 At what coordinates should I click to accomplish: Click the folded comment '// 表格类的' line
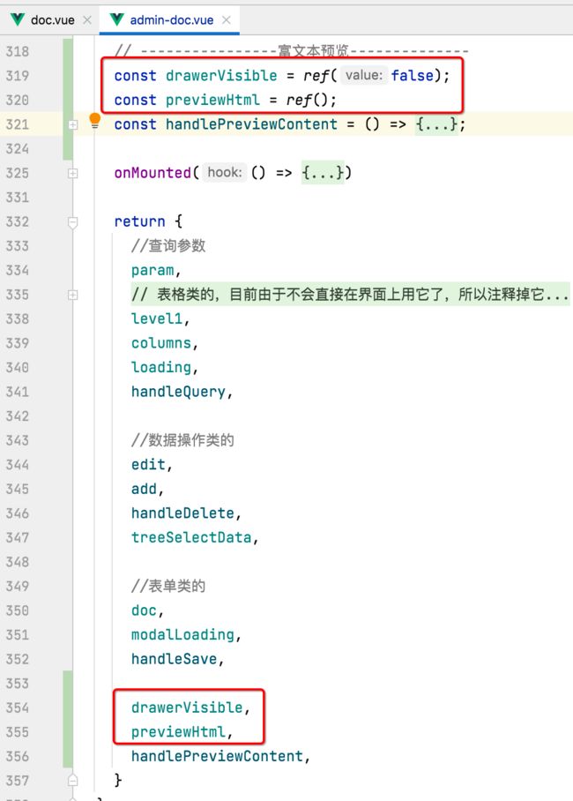point(350,295)
